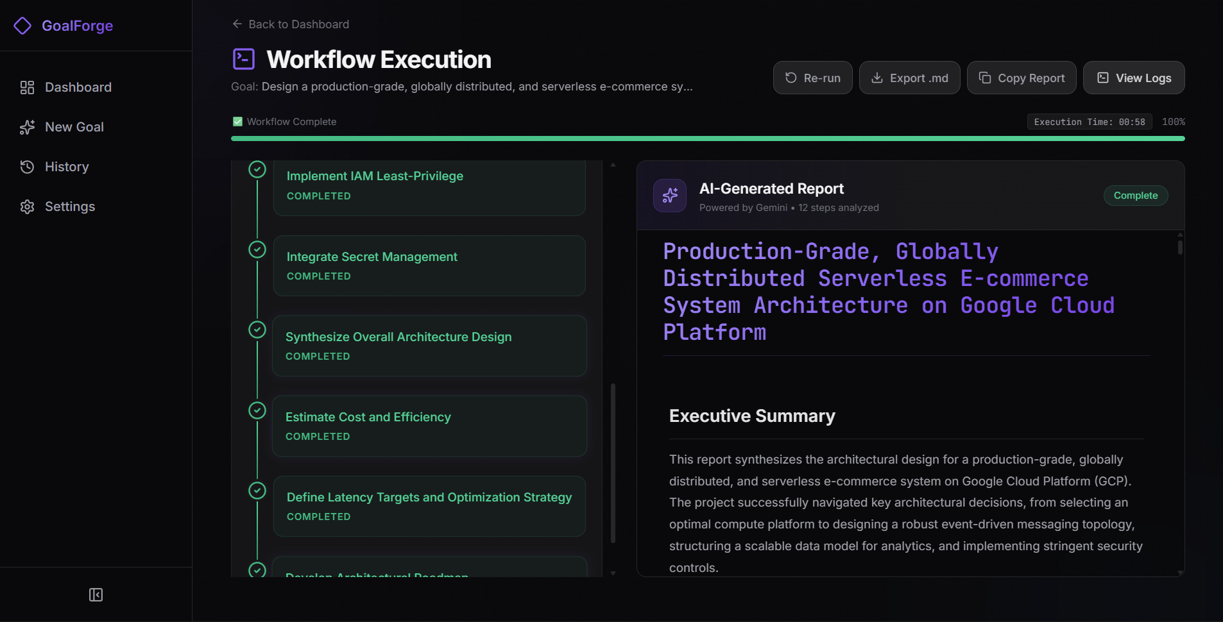Screen dimensions: 1223x622
Task: Click the green workflow progress bar
Action: [708, 139]
